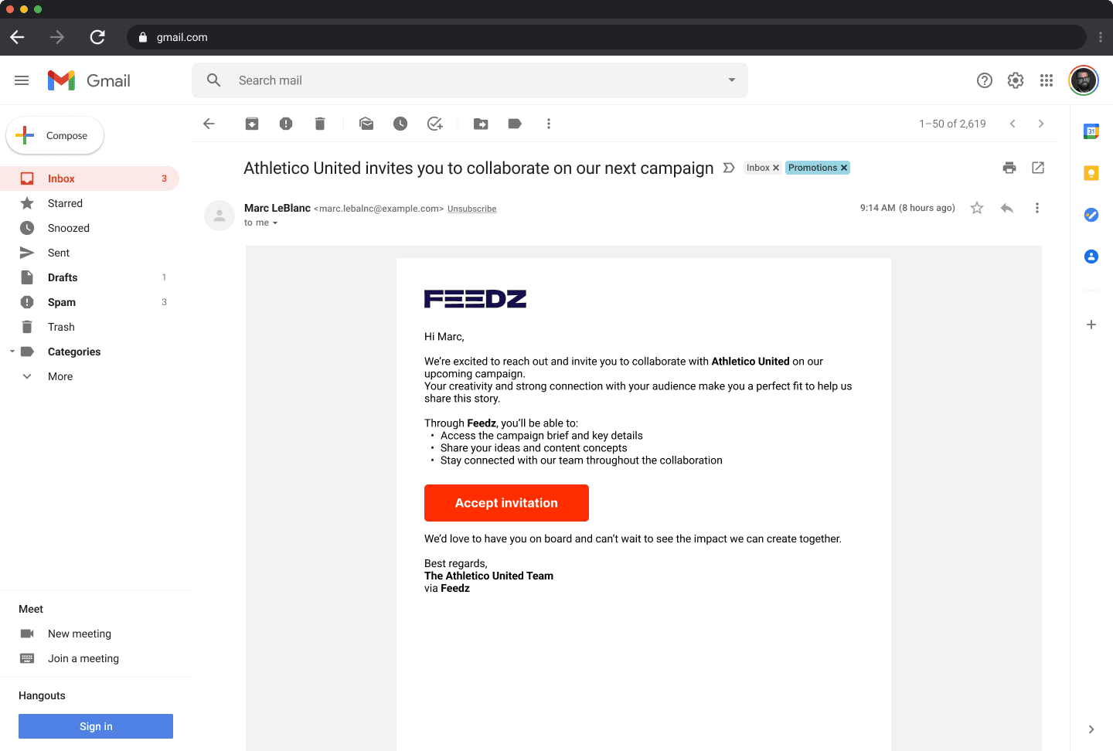Go to the Drafts folder
The image size is (1113, 751).
point(63,277)
